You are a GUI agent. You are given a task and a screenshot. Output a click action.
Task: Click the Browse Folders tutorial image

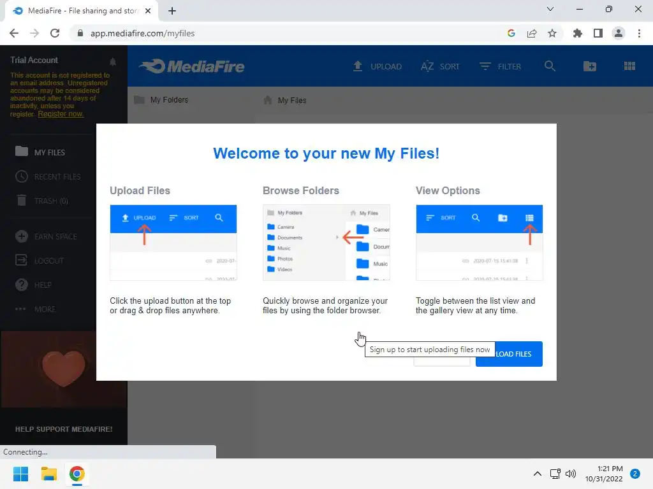(326, 243)
